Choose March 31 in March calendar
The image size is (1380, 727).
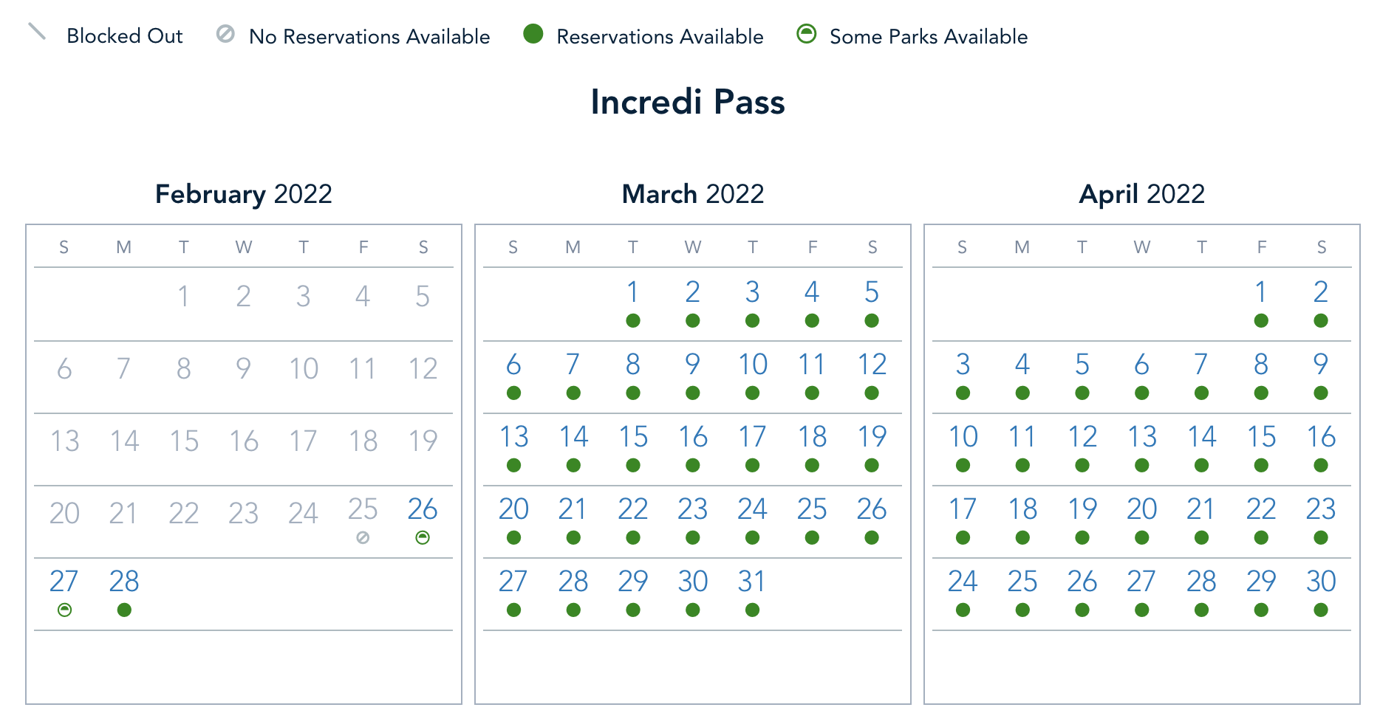[752, 582]
